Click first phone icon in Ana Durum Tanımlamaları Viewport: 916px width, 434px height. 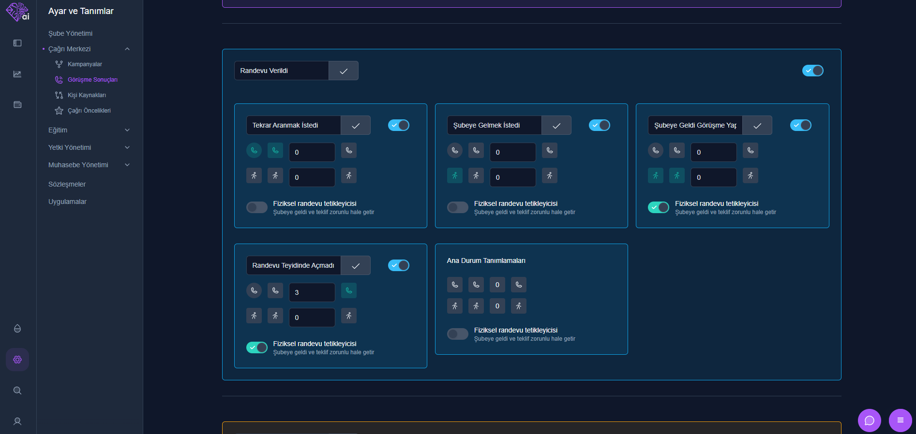click(455, 285)
